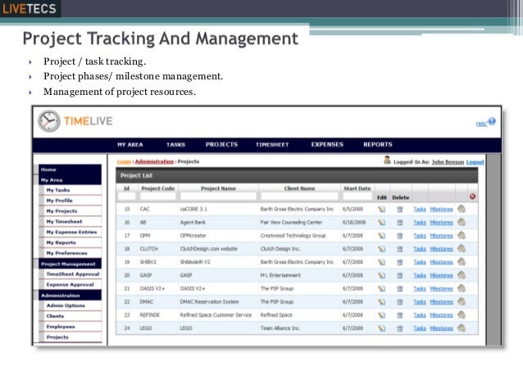
Task: Click trash icon for DMAC Reservation System
Action: point(400,301)
